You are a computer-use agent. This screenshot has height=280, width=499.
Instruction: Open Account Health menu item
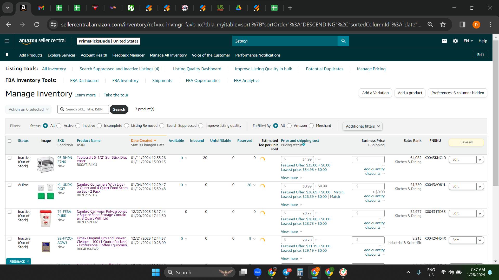94,55
